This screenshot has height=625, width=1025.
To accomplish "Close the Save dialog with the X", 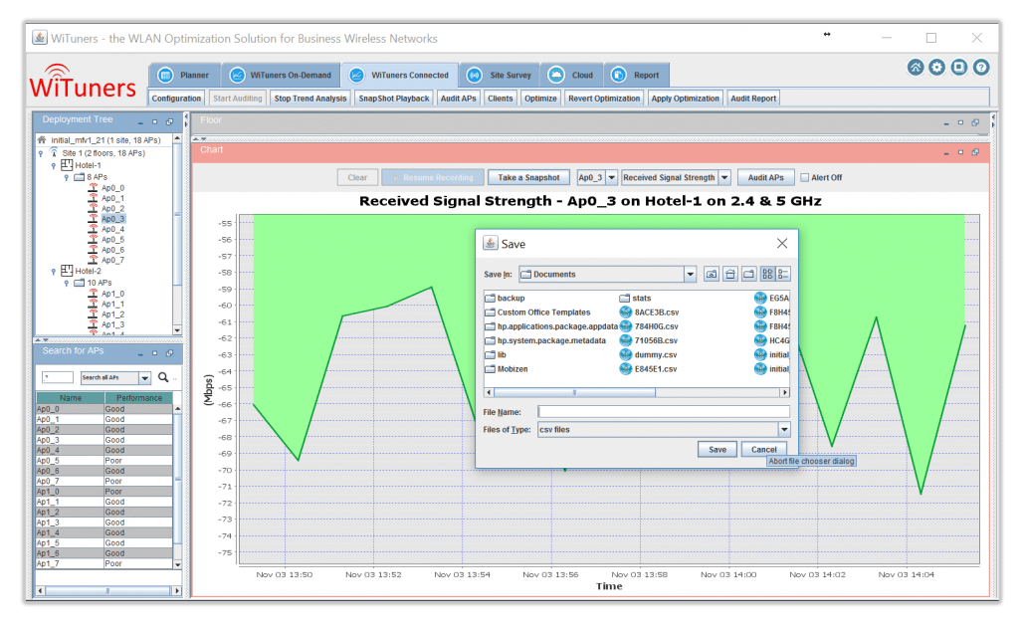I will [782, 243].
